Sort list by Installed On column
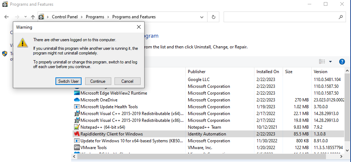 point(268,72)
